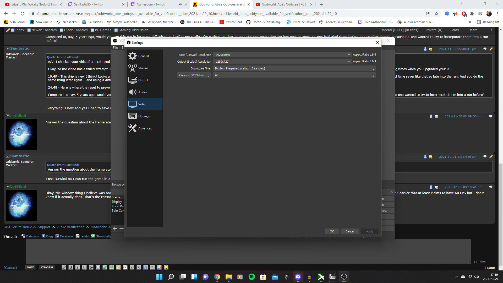The height and width of the screenshot is (283, 503).
Task: Click the bold formatting icon in post editor
Action: point(71,267)
